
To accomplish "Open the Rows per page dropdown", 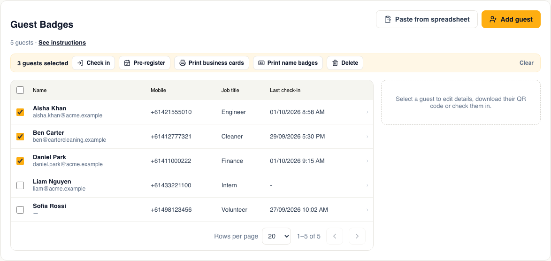I will (x=276, y=236).
